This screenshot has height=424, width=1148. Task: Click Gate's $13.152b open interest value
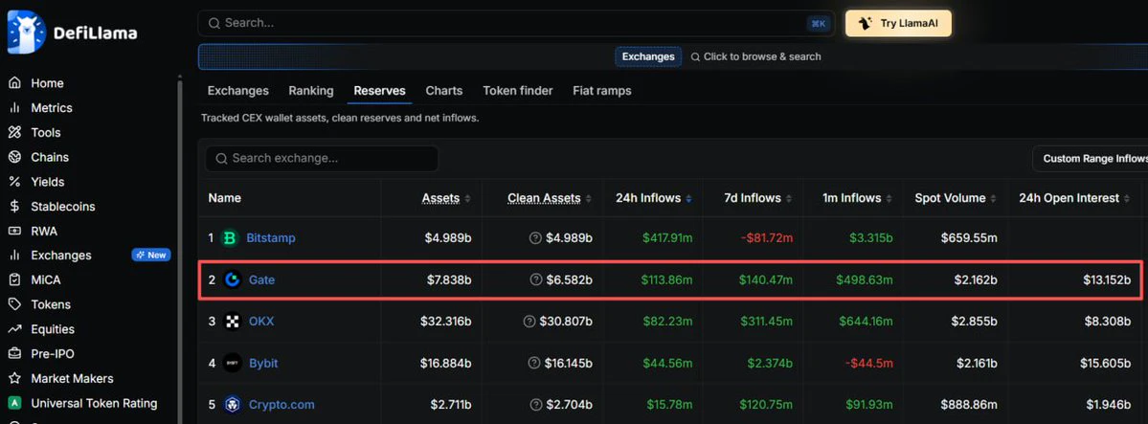[x=1107, y=279]
